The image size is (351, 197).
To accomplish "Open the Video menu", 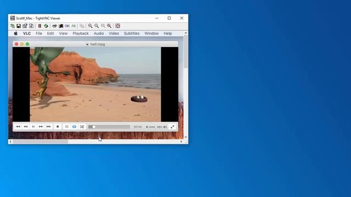I will coord(114,33).
